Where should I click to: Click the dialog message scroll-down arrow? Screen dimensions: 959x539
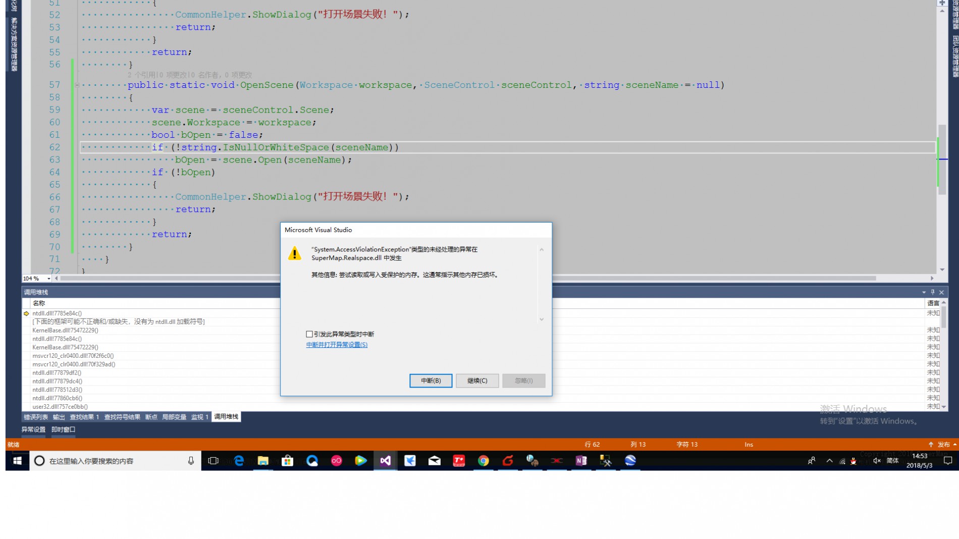pos(542,319)
